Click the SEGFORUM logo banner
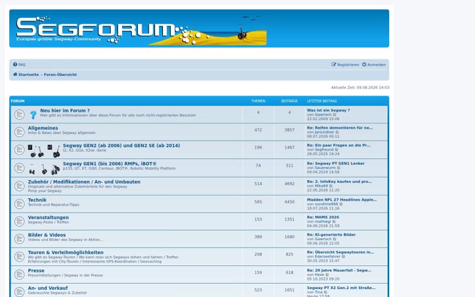This screenshot has height=297, width=475. coord(141,30)
